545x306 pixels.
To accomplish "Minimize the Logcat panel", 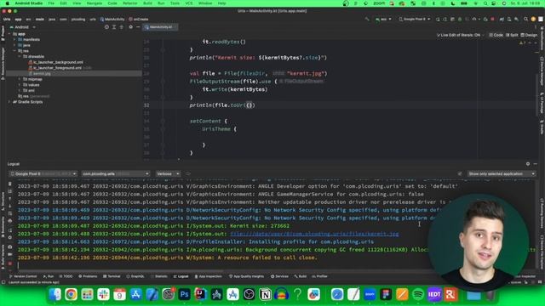I will pos(536,164).
